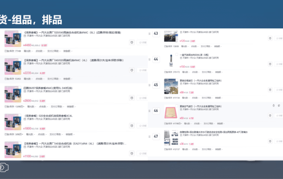Screen dimensions: 283x179
Task: Click the 讲解 button on the ¥1100 row
Action: (142, 154)
